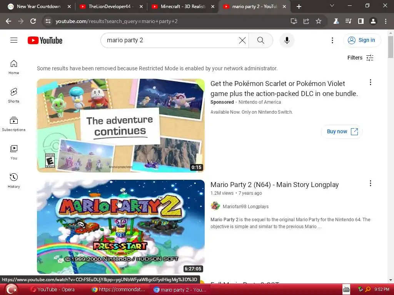Open YouTube settings three-dot menu near Sign in
The height and width of the screenshot is (295, 394).
pyautogui.click(x=332, y=40)
